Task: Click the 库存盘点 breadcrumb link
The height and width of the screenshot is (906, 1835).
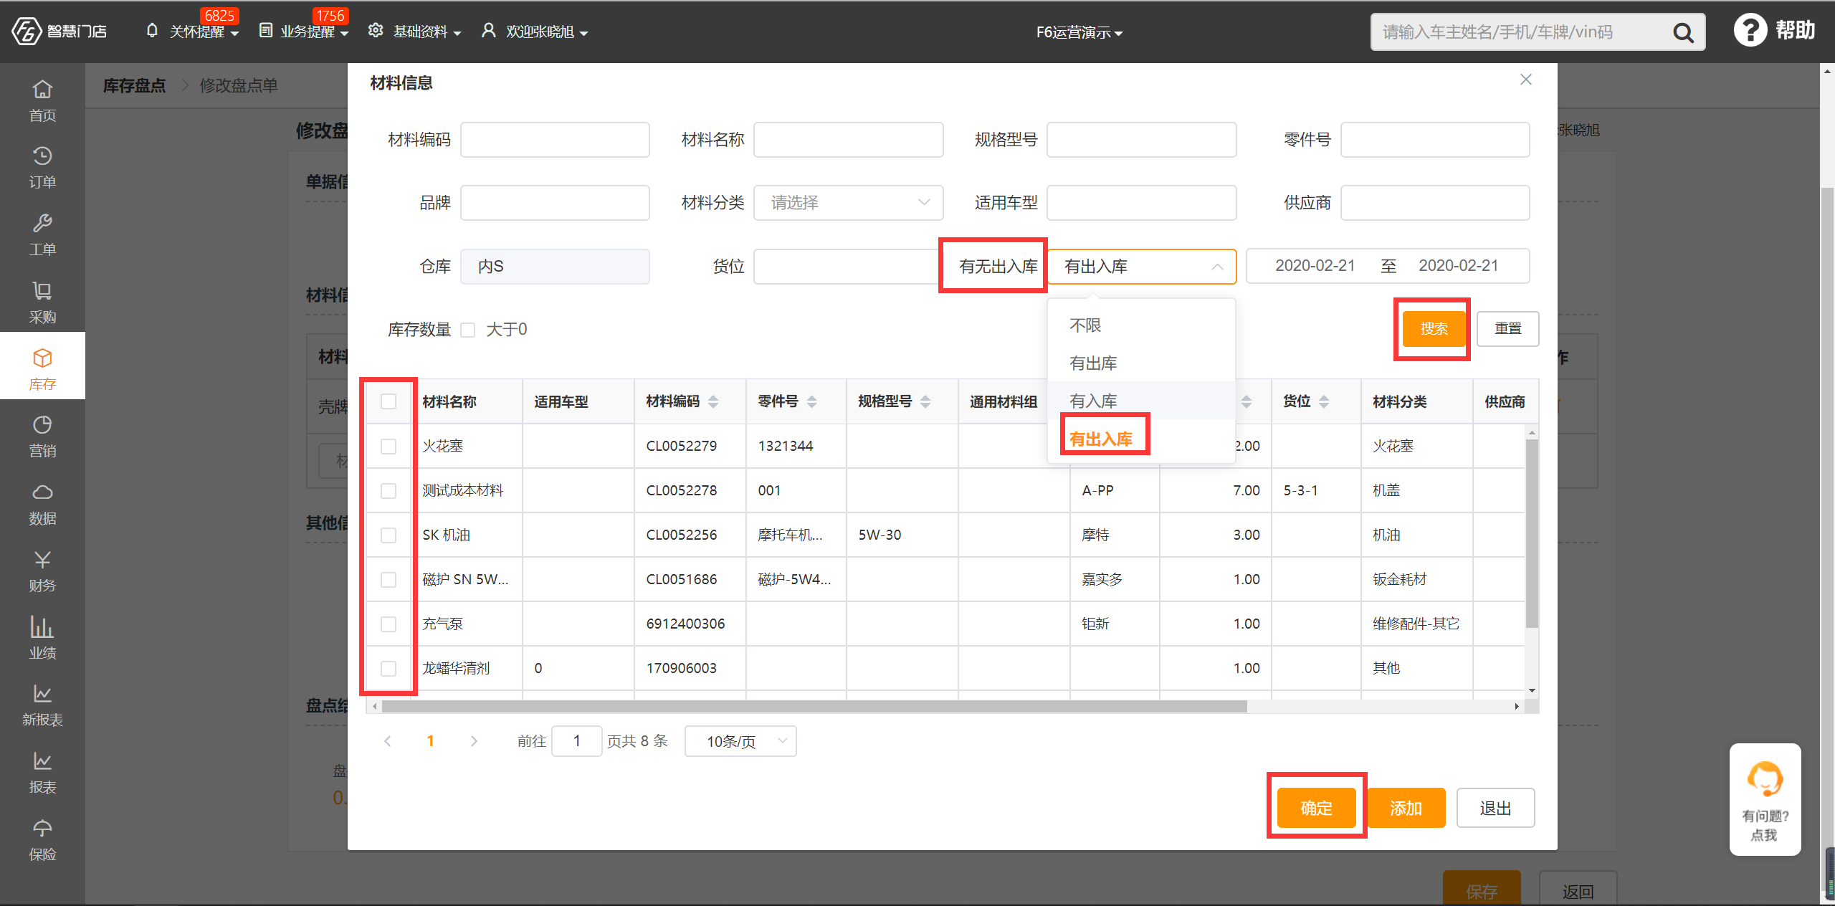Action: pyautogui.click(x=134, y=85)
